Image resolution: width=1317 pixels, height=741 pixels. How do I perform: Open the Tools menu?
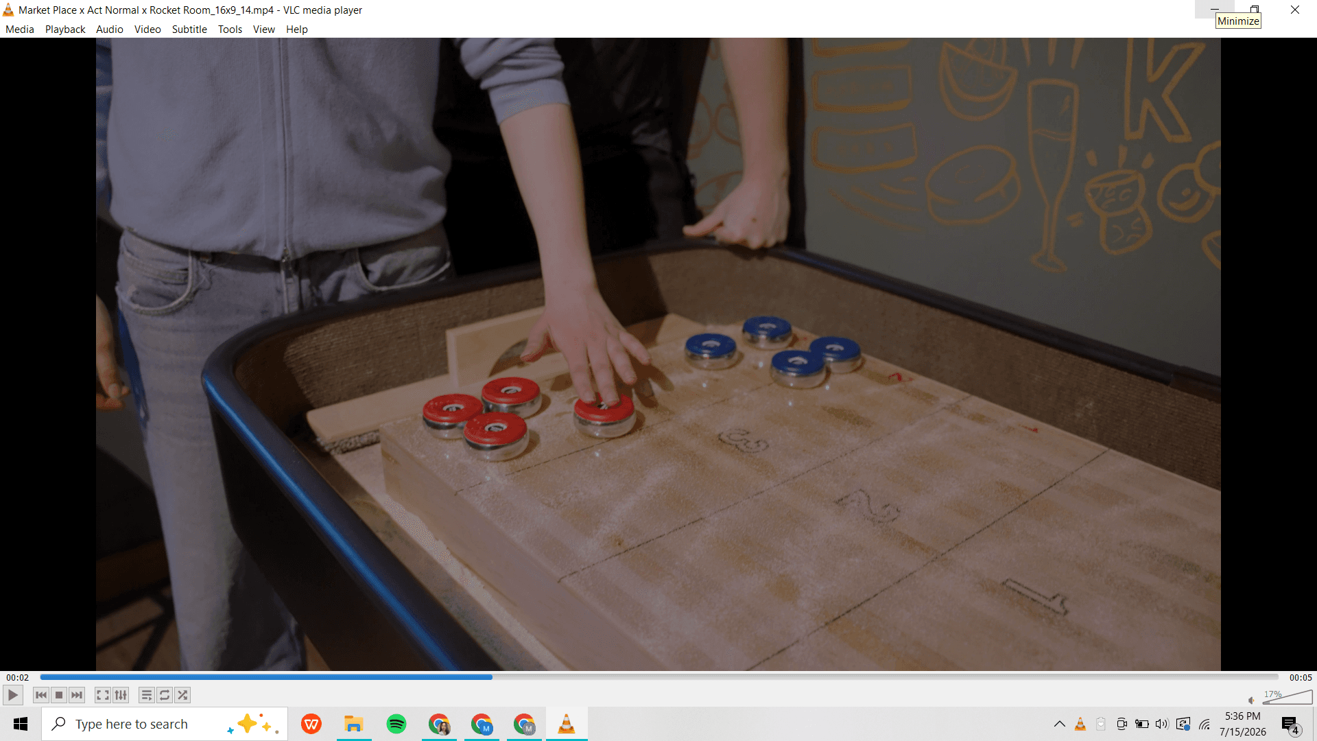pos(230,30)
